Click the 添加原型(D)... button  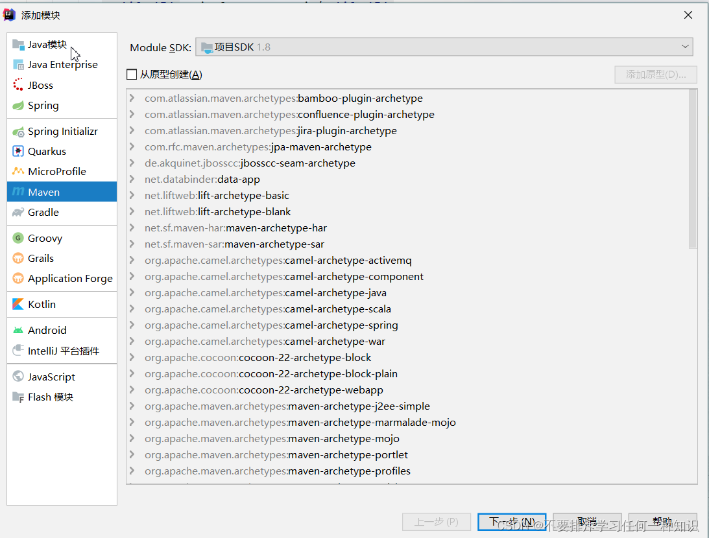click(656, 75)
